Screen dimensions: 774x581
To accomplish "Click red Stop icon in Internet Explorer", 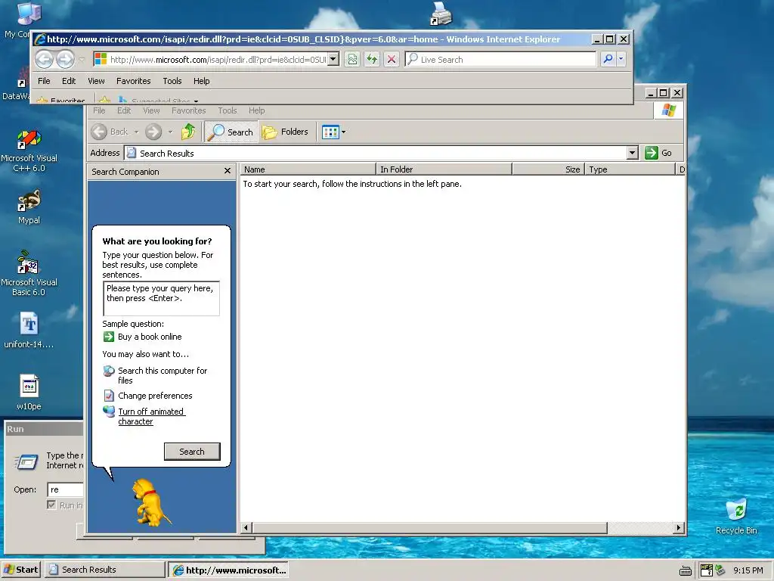I will pos(392,60).
